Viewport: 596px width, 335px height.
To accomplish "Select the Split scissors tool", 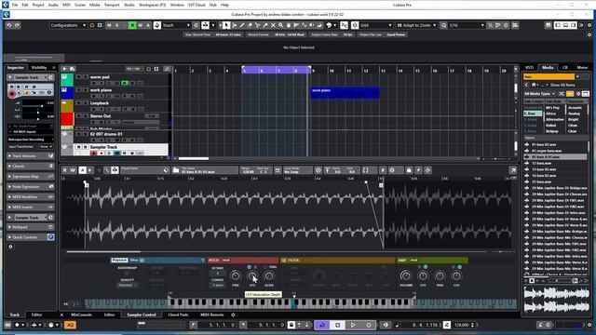I will point(257,25).
